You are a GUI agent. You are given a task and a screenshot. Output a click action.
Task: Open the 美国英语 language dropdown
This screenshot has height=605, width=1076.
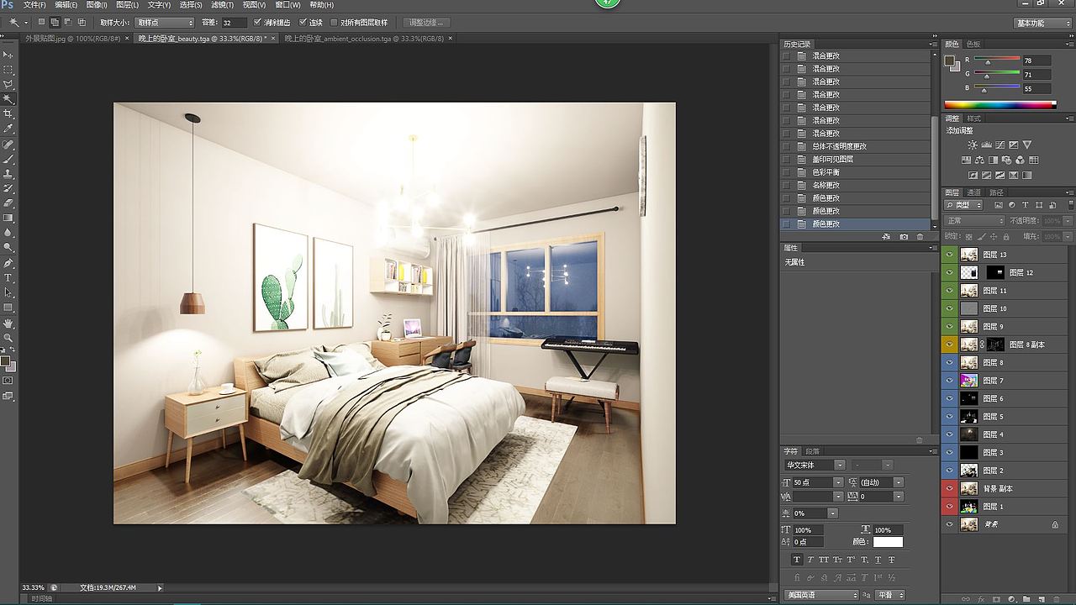(x=821, y=595)
